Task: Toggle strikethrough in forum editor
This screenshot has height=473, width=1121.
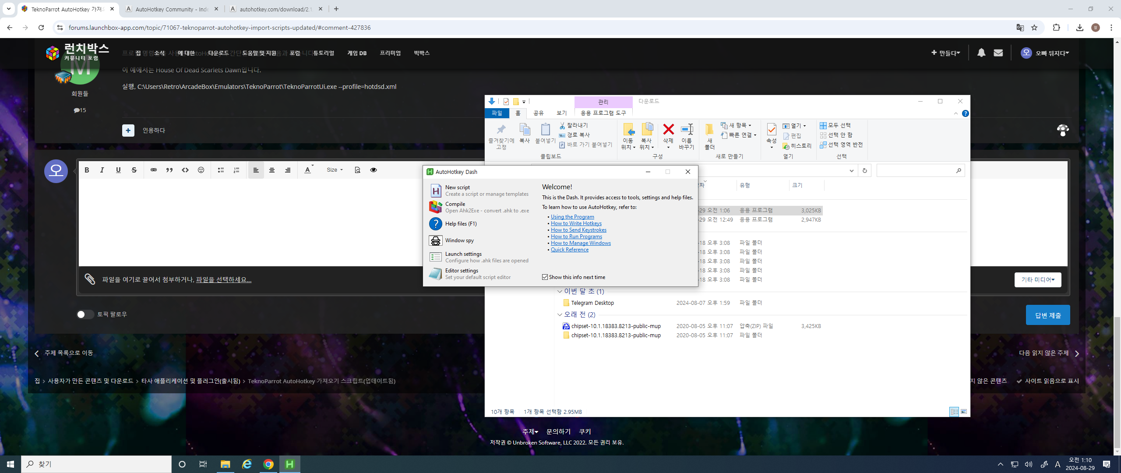Action: click(134, 170)
